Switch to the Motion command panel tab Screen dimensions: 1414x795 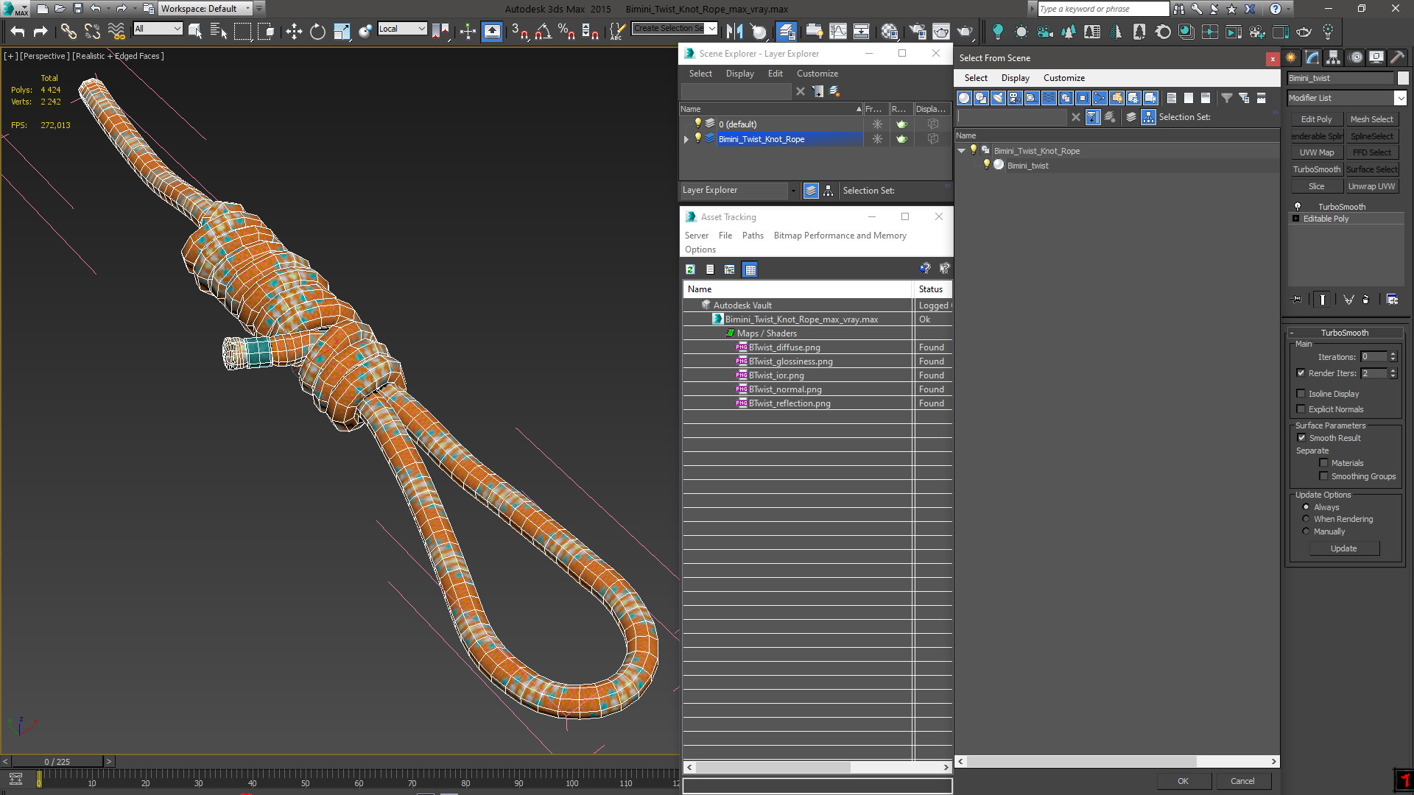[x=1355, y=57]
